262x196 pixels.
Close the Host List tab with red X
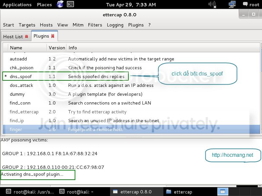pos(27,37)
